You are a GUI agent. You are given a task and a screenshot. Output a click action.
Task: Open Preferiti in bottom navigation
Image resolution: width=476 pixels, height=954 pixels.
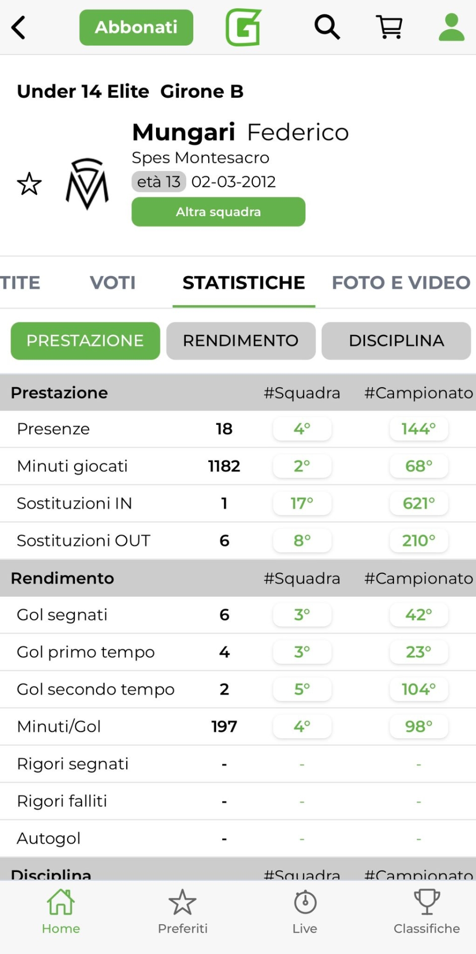coord(182,911)
